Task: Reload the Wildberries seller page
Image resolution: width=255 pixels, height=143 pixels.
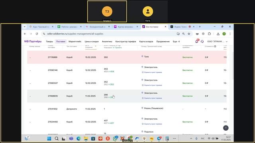Action: click(x=37, y=34)
